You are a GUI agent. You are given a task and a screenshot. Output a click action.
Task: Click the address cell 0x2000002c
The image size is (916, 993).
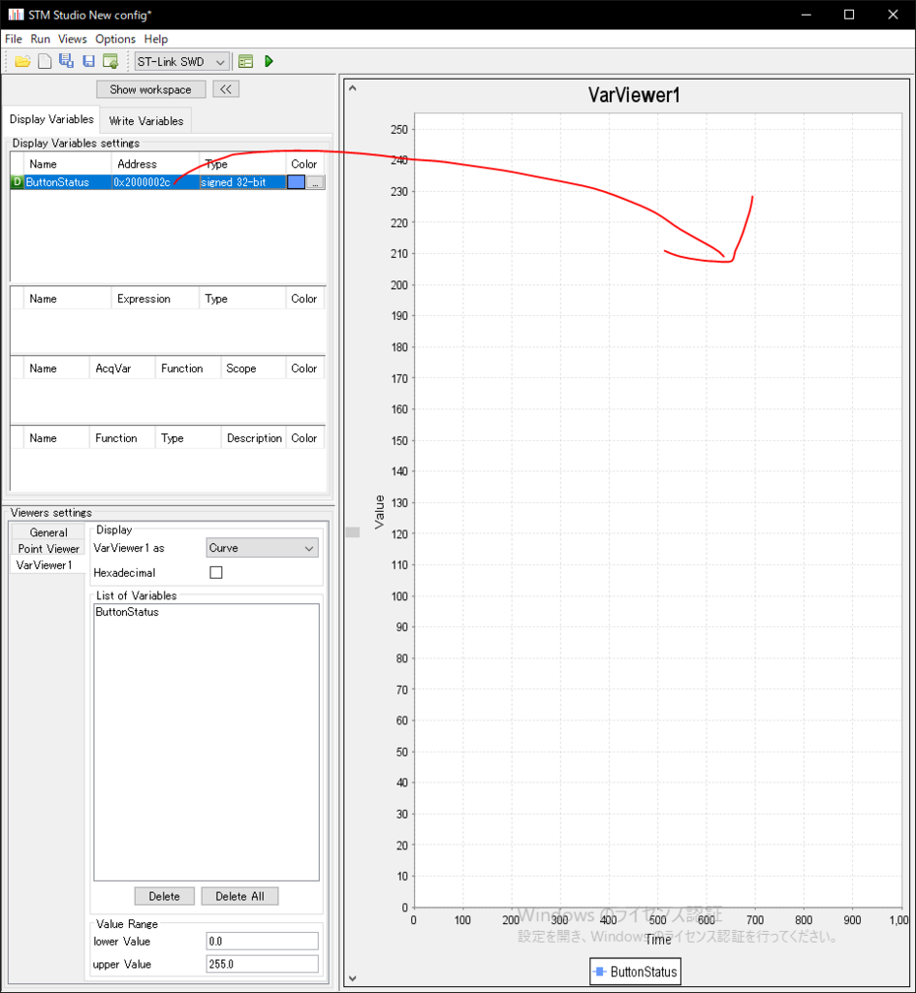point(155,182)
